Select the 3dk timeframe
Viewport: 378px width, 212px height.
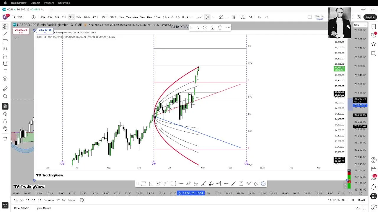71,17
